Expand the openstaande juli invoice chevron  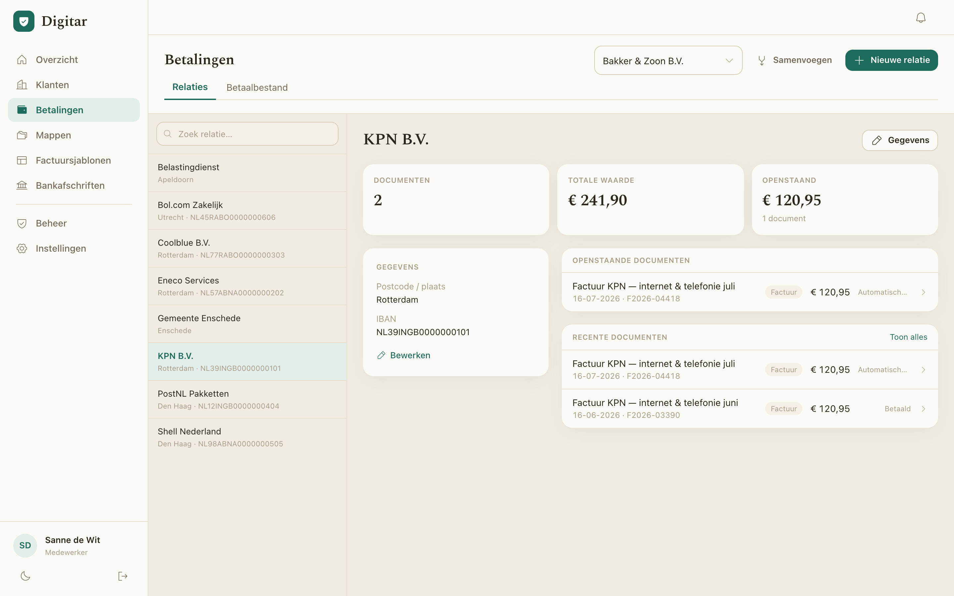[923, 292]
